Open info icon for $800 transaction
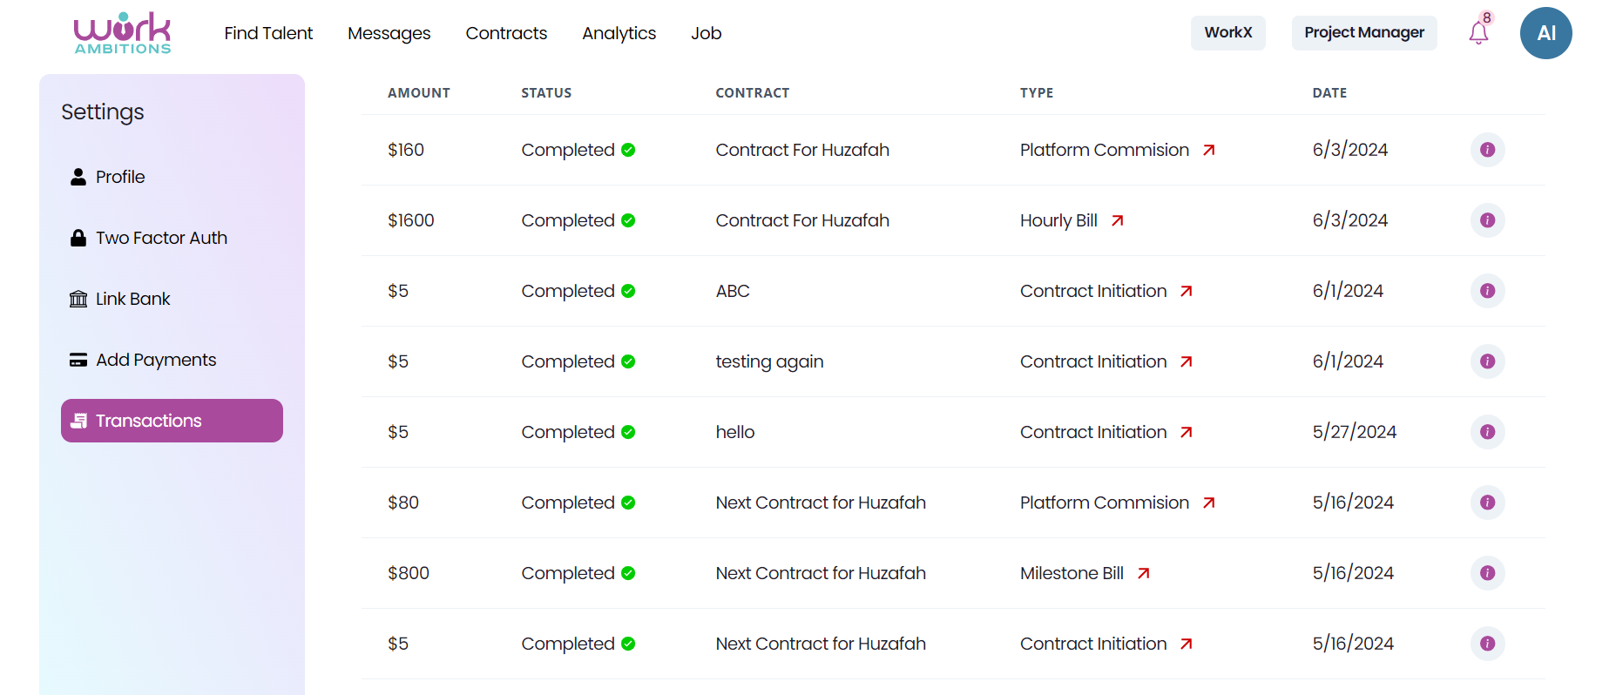The width and height of the screenshot is (1616, 695). click(x=1487, y=573)
